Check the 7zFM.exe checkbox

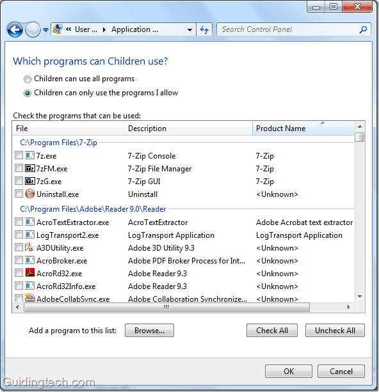point(19,168)
